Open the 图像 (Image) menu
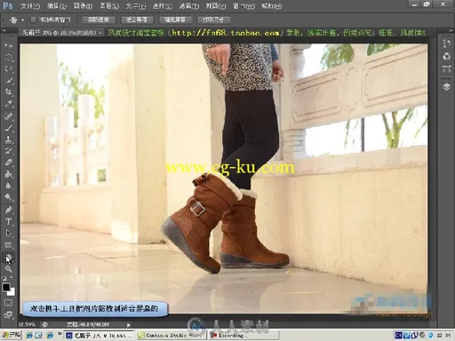 83,6
